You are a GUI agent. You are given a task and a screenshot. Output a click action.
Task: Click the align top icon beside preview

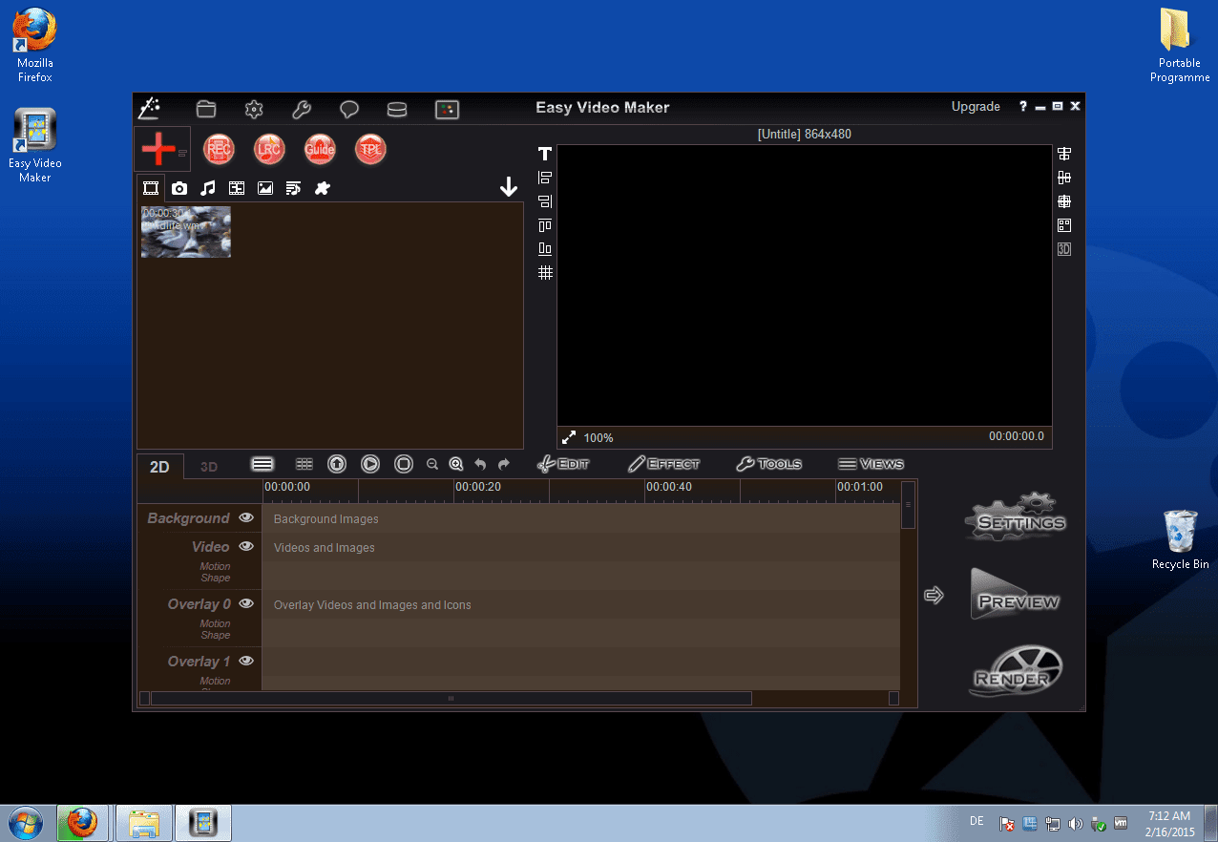545,225
